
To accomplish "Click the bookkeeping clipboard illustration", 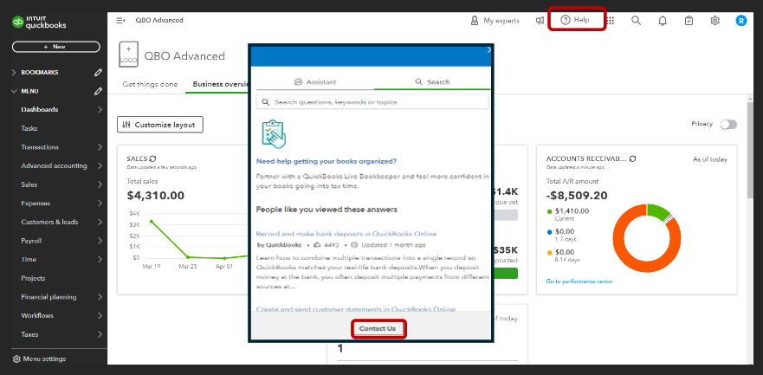I will tap(274, 133).
